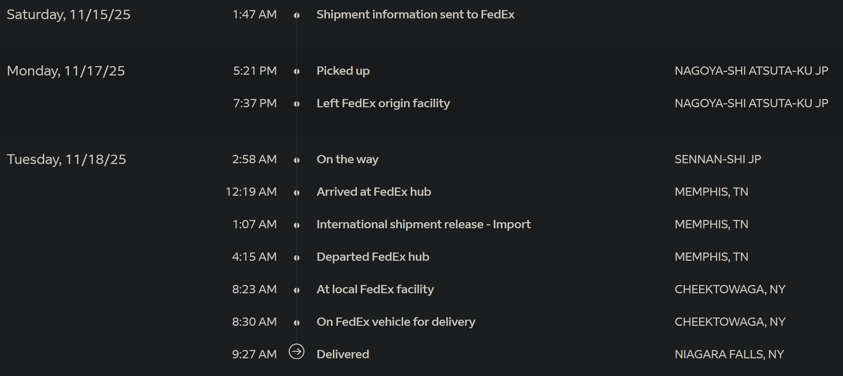Click the Delivered status text
This screenshot has width=843, height=376.
[343, 354]
